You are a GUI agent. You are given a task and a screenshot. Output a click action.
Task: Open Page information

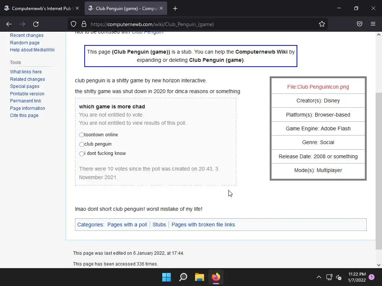(28, 108)
